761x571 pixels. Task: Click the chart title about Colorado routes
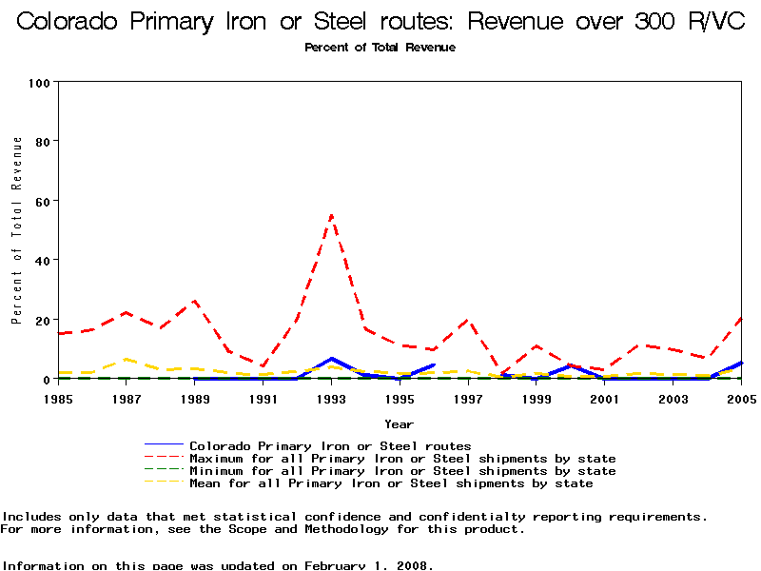(x=380, y=23)
